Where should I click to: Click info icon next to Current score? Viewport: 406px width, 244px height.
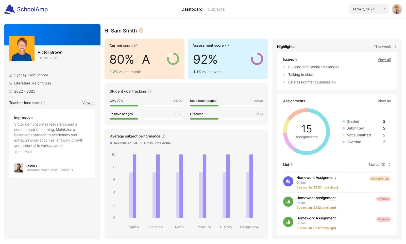pyautogui.click(x=136, y=46)
